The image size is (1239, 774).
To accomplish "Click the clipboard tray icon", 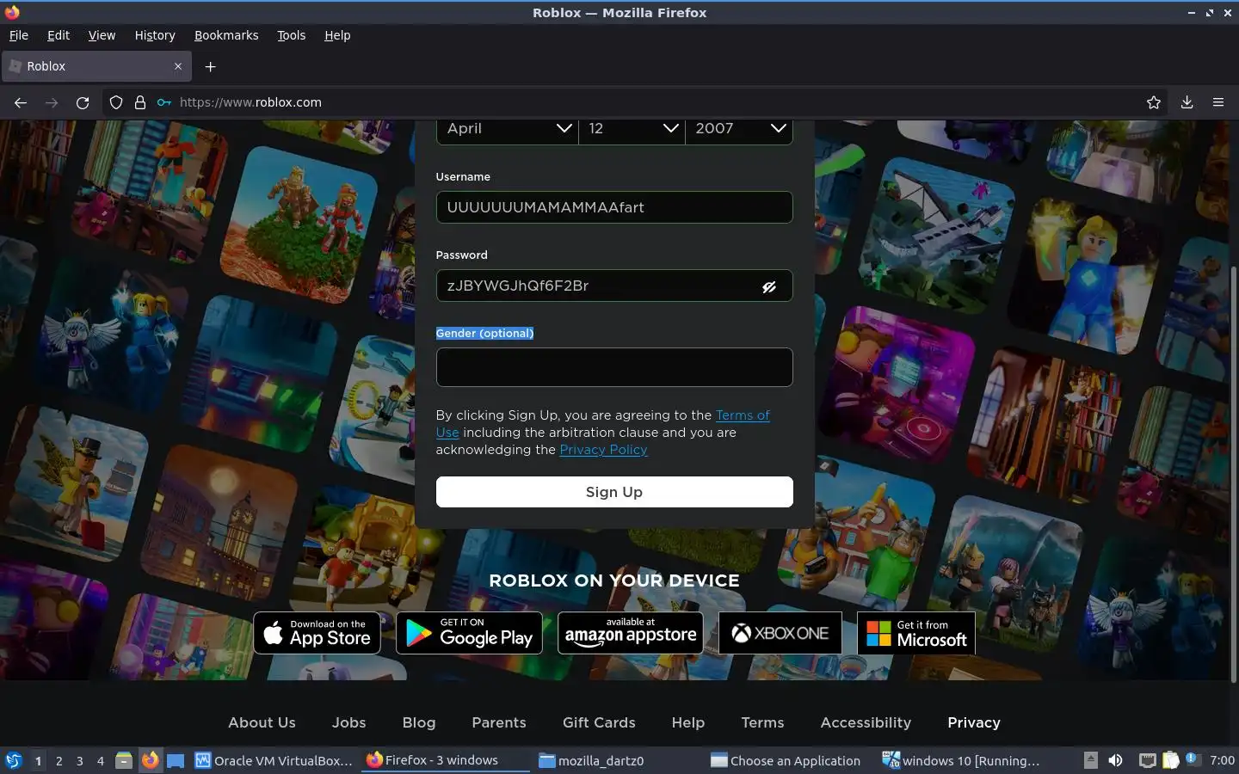I will (1171, 760).
